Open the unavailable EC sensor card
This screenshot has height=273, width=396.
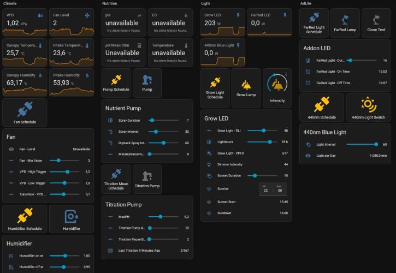pos(170,22)
